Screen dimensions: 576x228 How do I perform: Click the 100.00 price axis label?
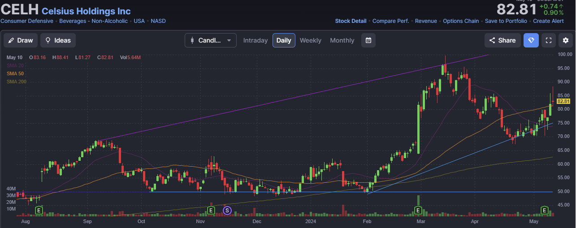pyautogui.click(x=564, y=54)
